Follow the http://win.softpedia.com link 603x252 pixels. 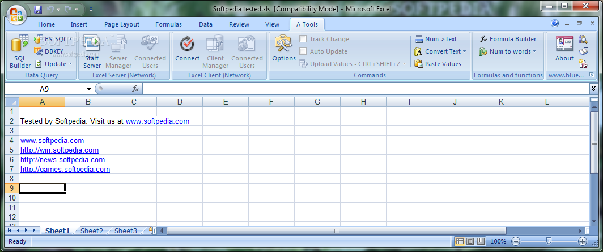[59, 150]
